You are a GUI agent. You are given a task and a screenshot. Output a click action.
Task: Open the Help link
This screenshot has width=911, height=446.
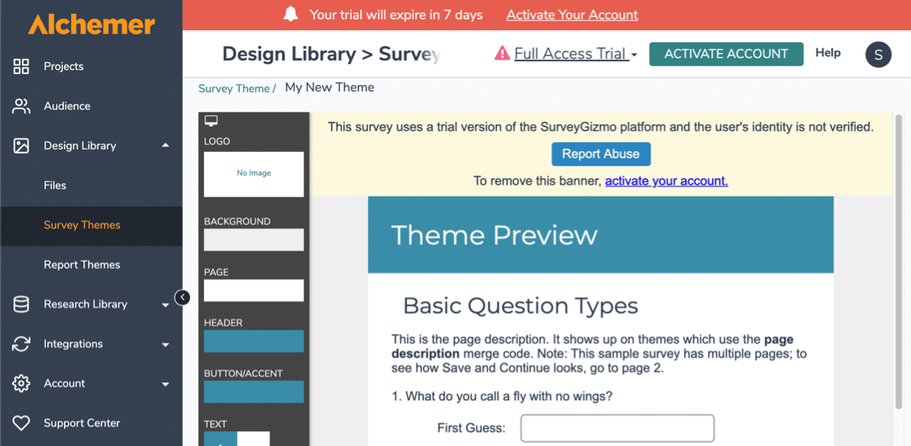(828, 53)
